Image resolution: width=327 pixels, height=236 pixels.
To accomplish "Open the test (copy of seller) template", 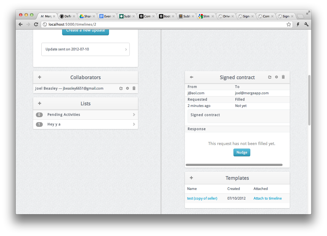I will click(202, 198).
